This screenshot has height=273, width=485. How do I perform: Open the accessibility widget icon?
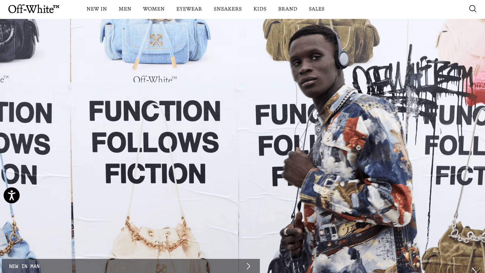pos(12,195)
